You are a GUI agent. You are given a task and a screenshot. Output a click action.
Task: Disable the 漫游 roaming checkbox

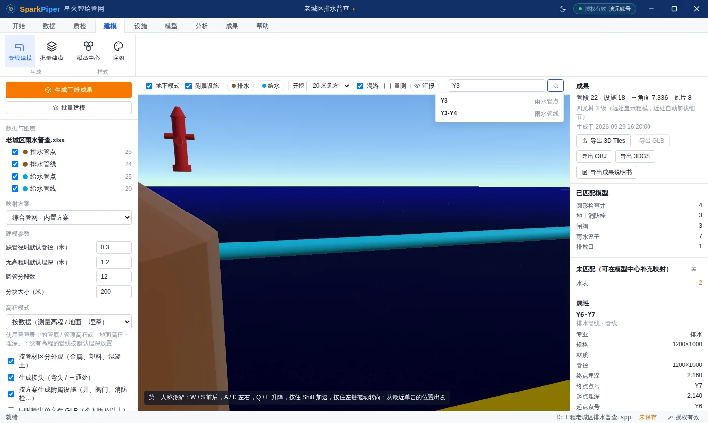360,86
